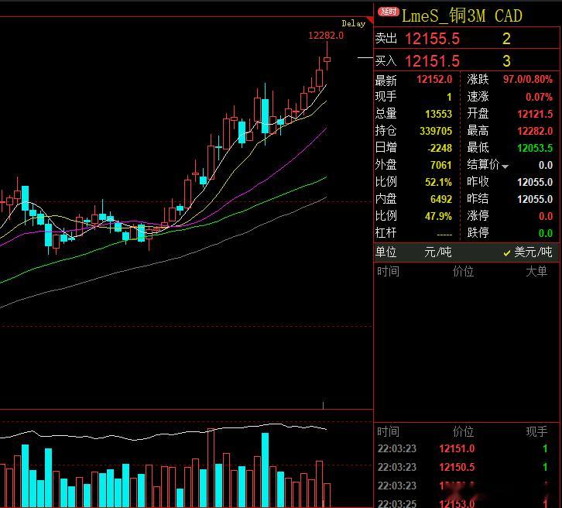Click the 12150.5 trade row at 22:03:23
This screenshot has width=562, height=508.
(x=462, y=467)
